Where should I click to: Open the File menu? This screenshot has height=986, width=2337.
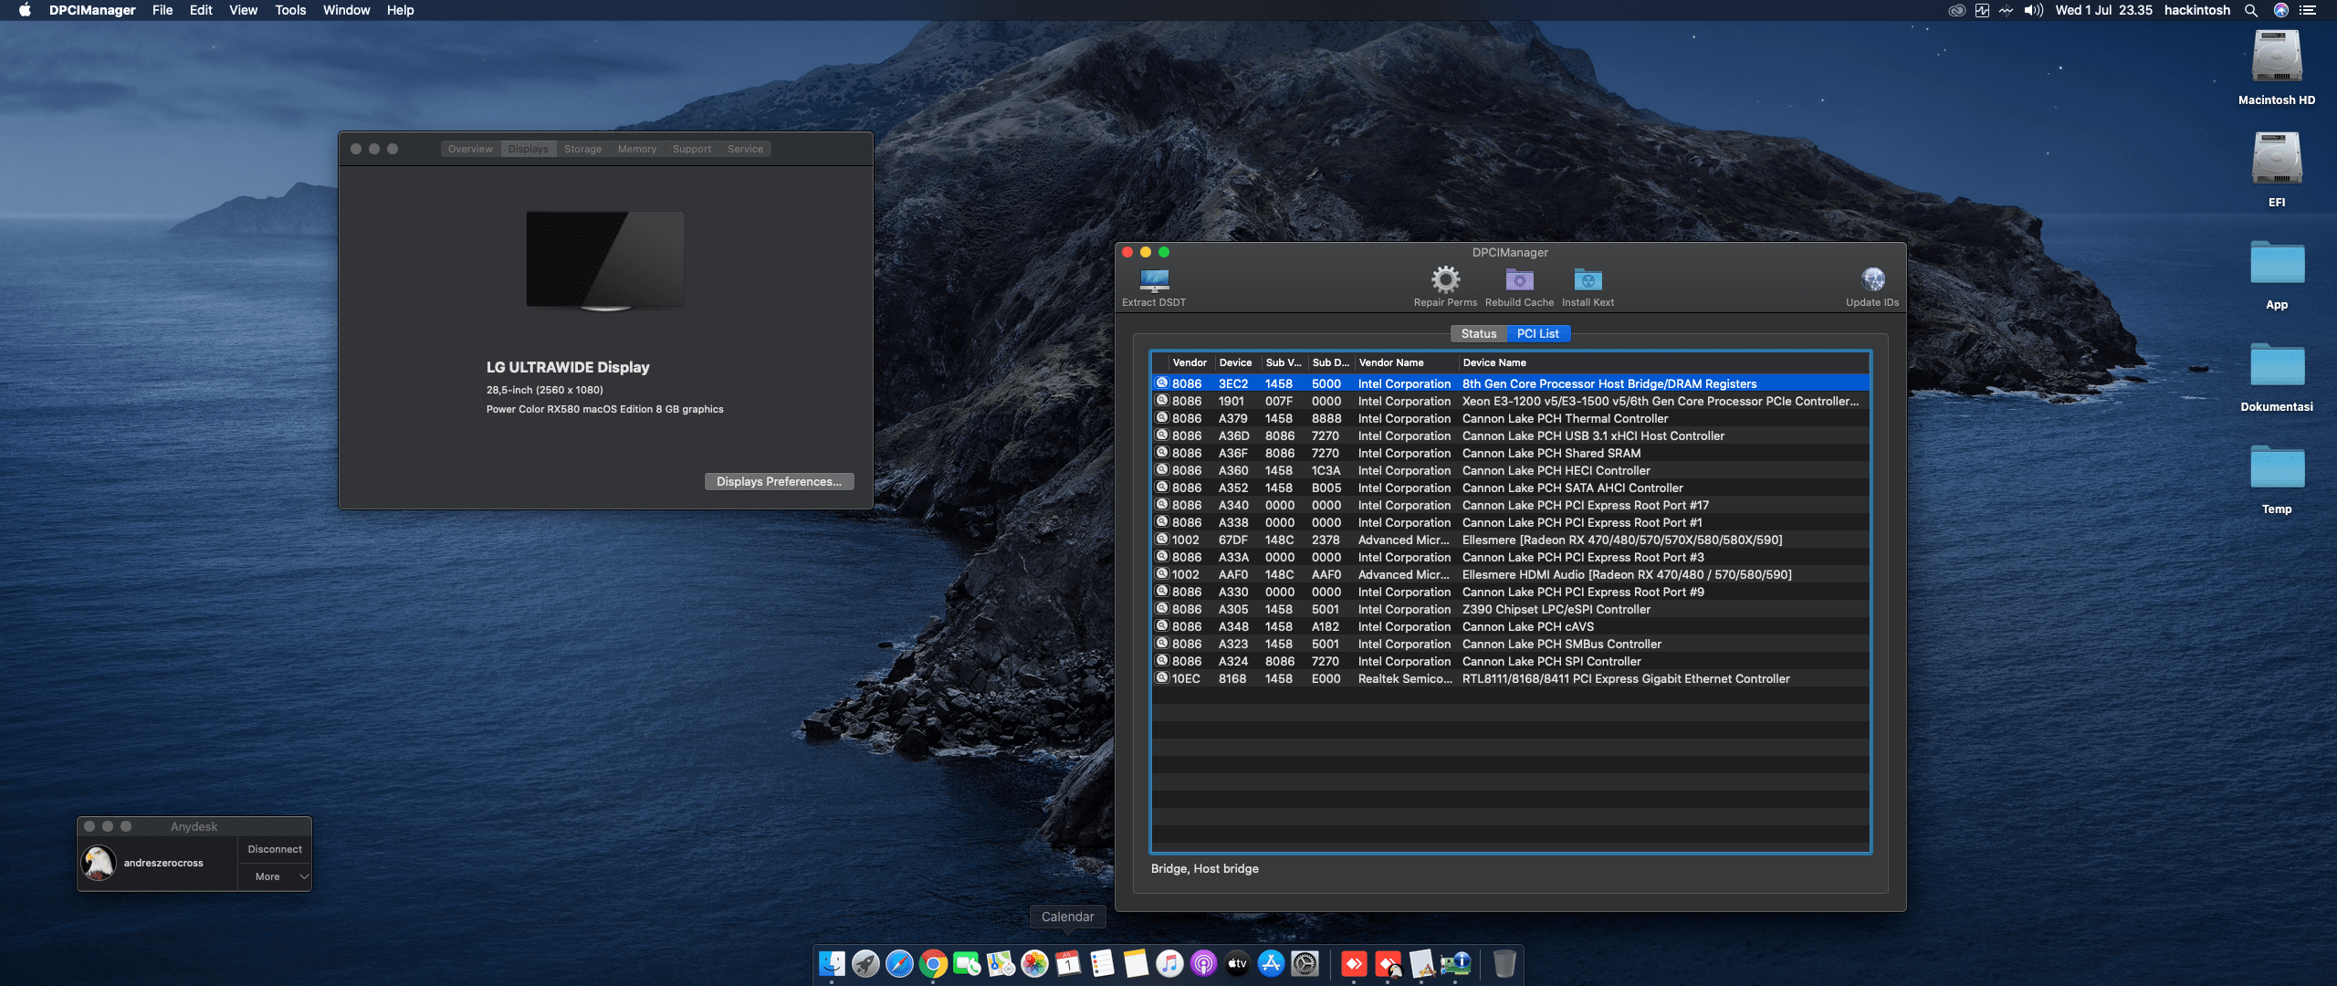pyautogui.click(x=162, y=10)
